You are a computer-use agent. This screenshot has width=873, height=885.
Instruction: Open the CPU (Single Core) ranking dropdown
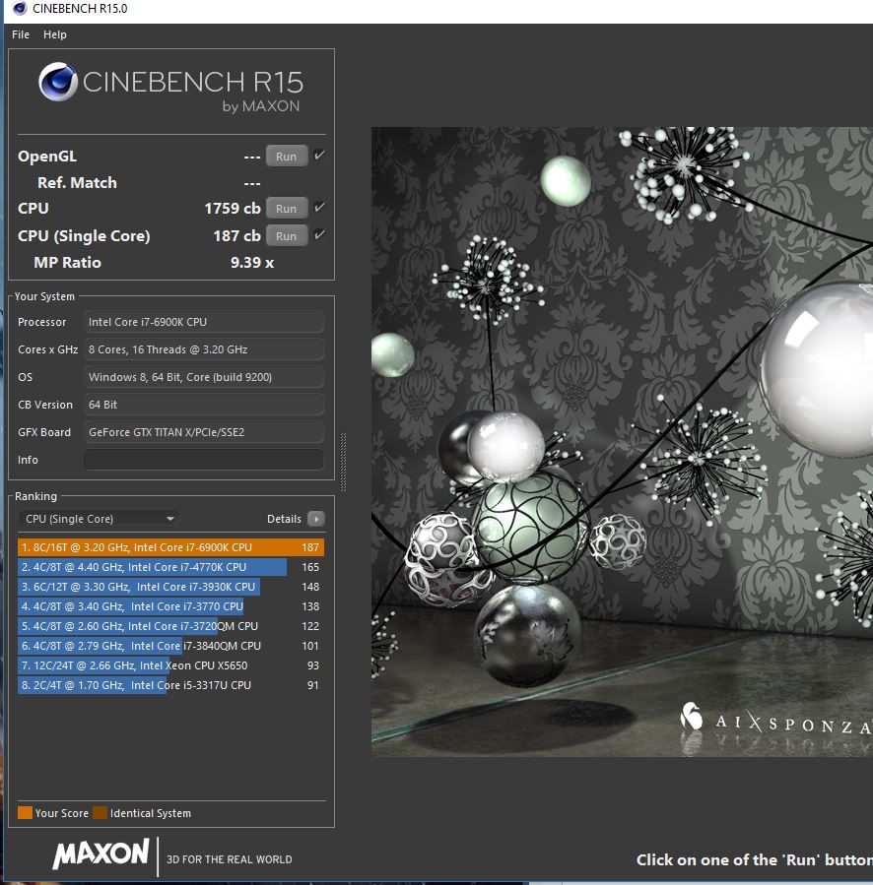99,519
